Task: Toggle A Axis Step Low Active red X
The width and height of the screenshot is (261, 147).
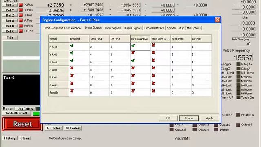Action: 153,68
